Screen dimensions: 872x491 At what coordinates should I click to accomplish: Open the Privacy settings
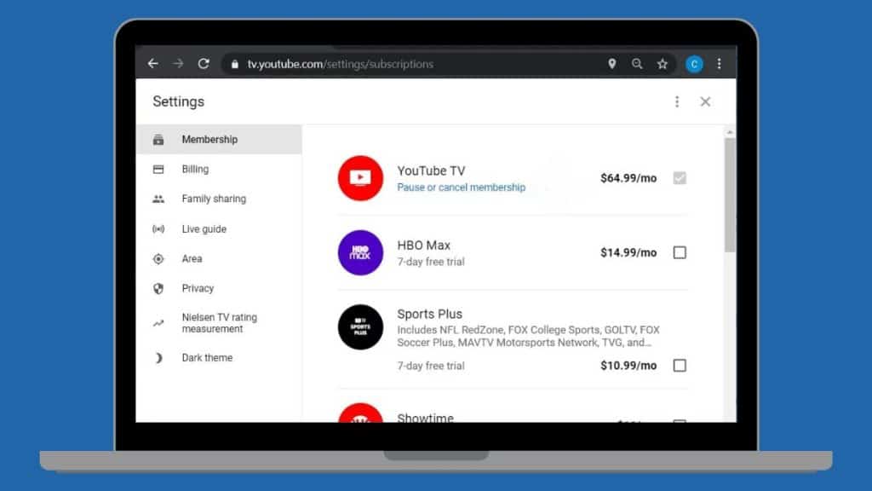pyautogui.click(x=219, y=288)
